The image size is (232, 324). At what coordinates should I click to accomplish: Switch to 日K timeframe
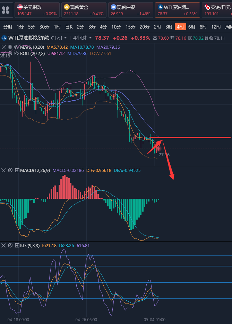click(x=69, y=27)
